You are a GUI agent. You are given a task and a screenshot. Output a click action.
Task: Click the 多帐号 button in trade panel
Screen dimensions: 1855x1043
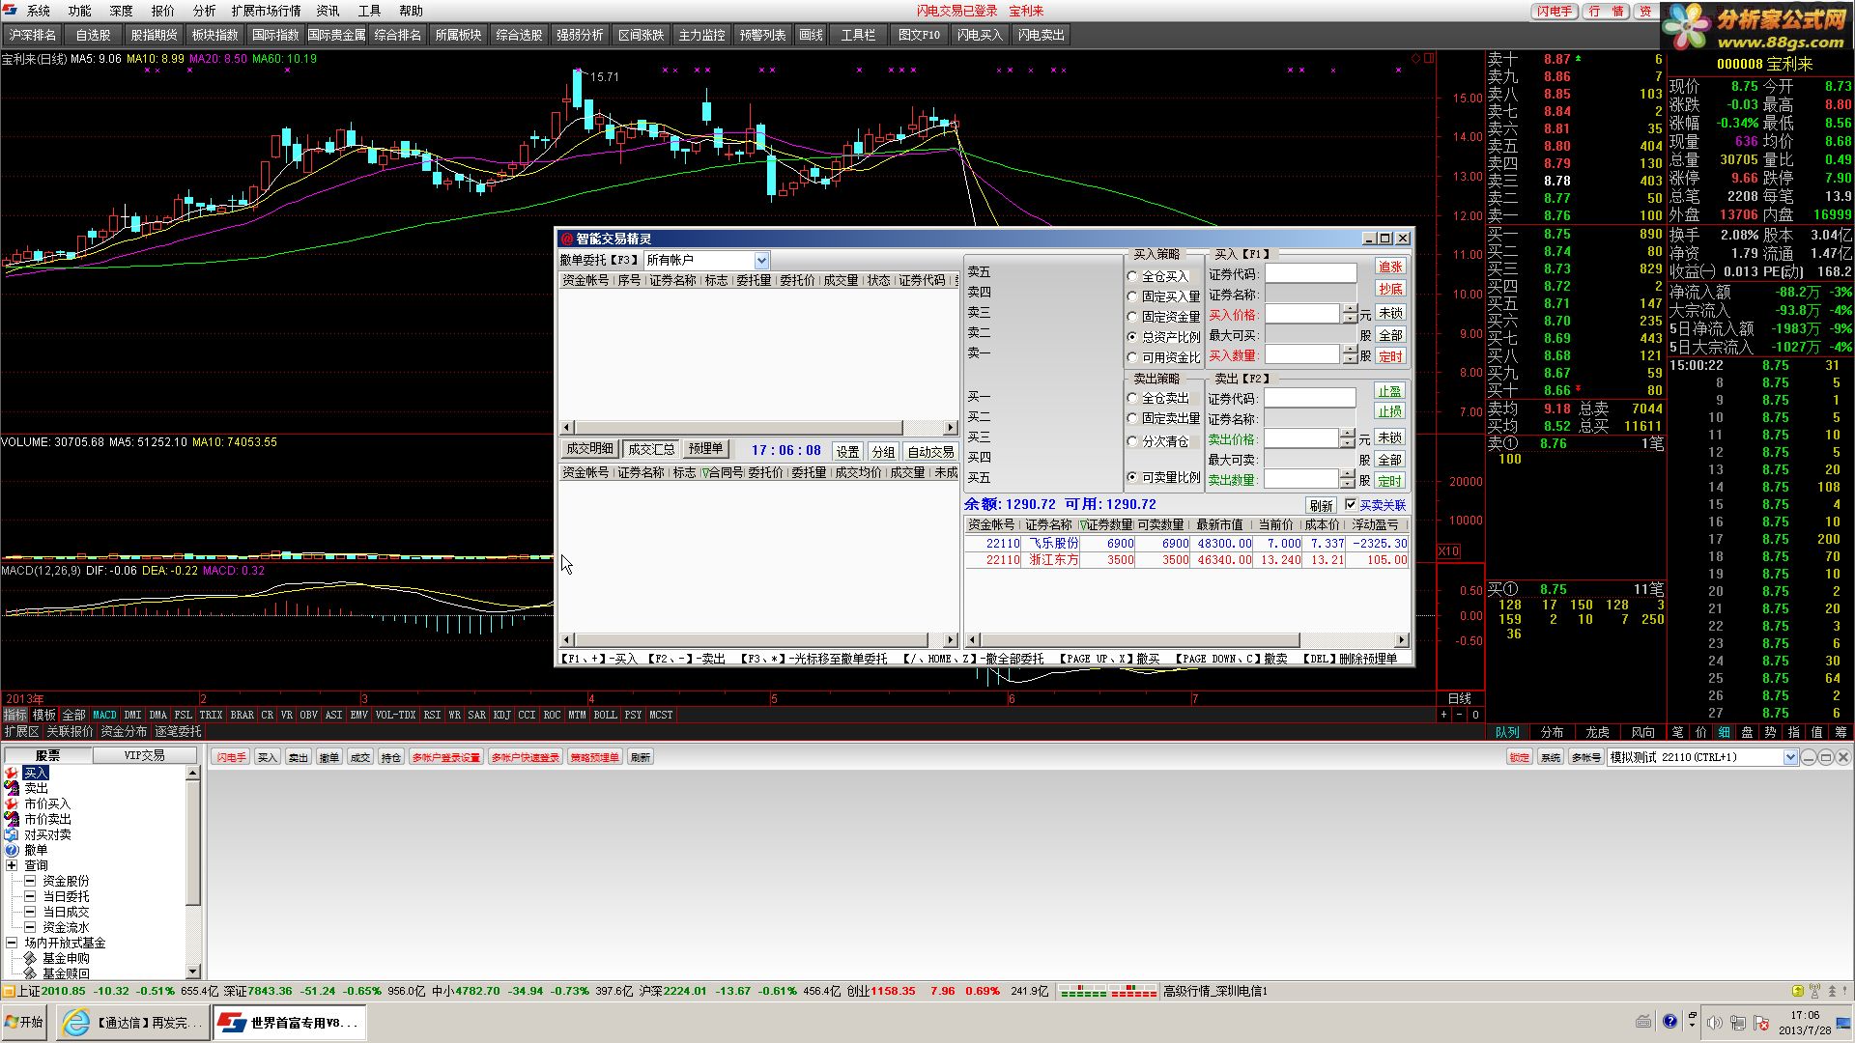1584,757
